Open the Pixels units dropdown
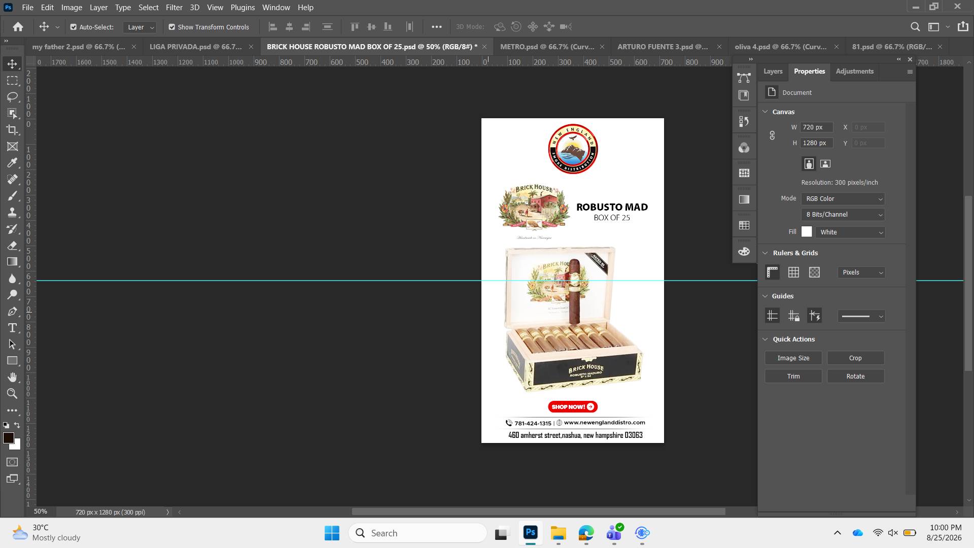This screenshot has height=548, width=974. (x=861, y=272)
